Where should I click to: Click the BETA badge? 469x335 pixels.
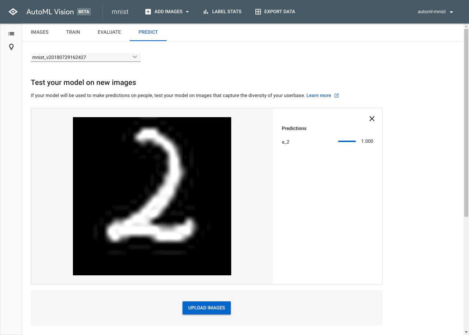click(x=84, y=12)
